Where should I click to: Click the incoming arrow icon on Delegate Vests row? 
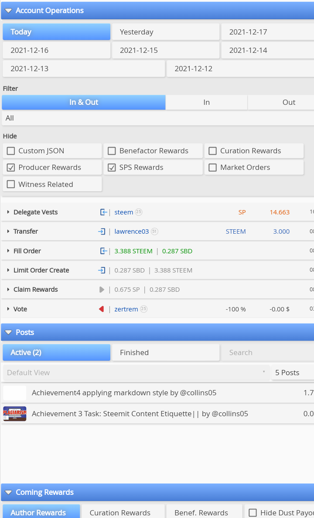pyautogui.click(x=103, y=212)
